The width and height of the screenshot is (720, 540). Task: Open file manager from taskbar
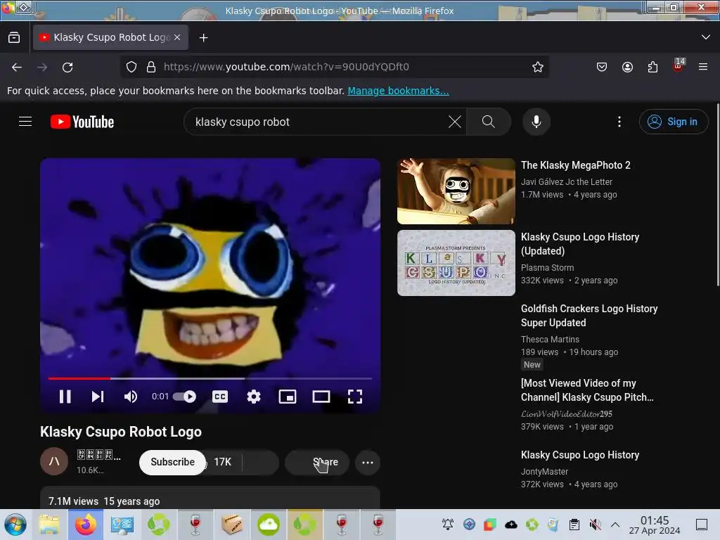point(49,525)
